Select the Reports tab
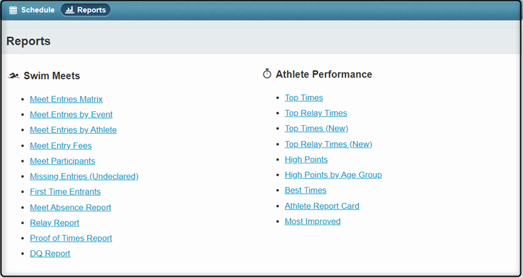This screenshot has width=523, height=278. pos(86,10)
